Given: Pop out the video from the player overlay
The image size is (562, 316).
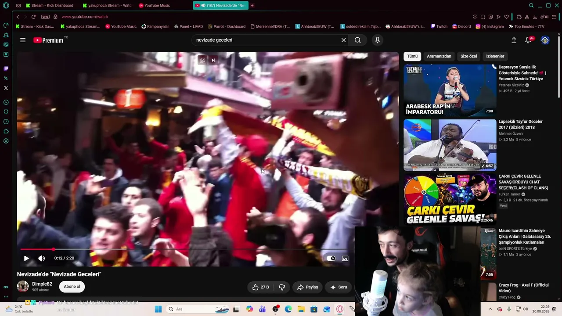Looking at the screenshot, I should click(202, 60).
